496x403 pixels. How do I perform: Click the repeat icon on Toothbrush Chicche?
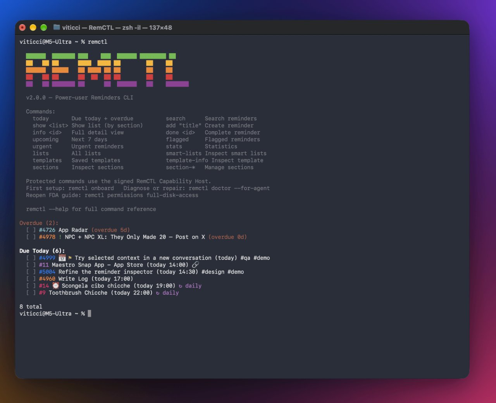(158, 293)
